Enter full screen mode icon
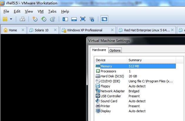Image resolution: width=185 pixels, height=121 pixels. tap(83, 19)
